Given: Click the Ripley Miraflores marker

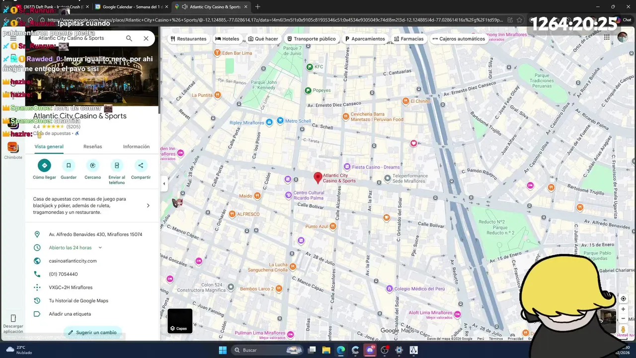Looking at the screenshot, I should 269,122.
